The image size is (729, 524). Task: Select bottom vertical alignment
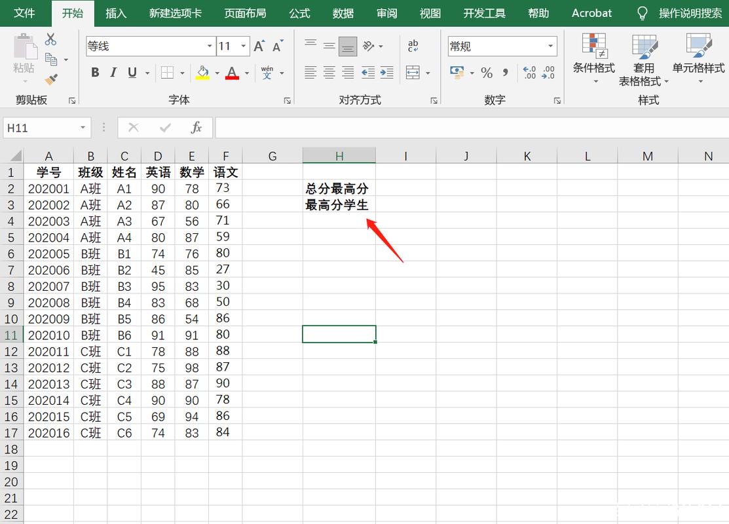coord(348,46)
